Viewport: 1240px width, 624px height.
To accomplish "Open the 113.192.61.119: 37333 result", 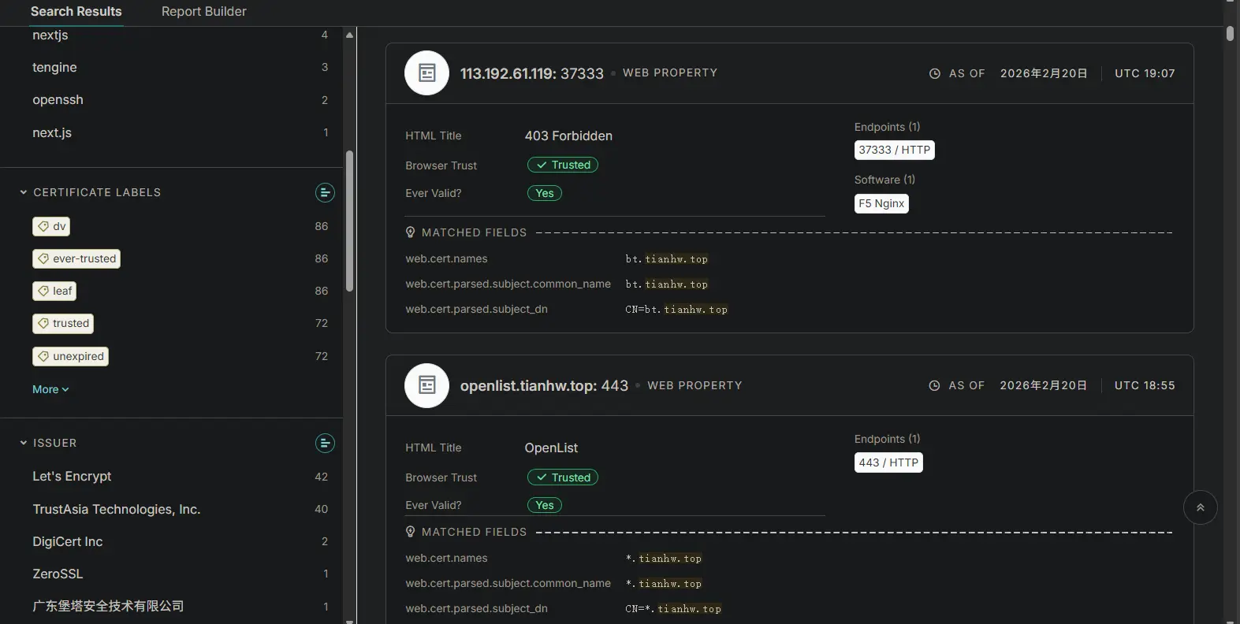I will click(531, 73).
